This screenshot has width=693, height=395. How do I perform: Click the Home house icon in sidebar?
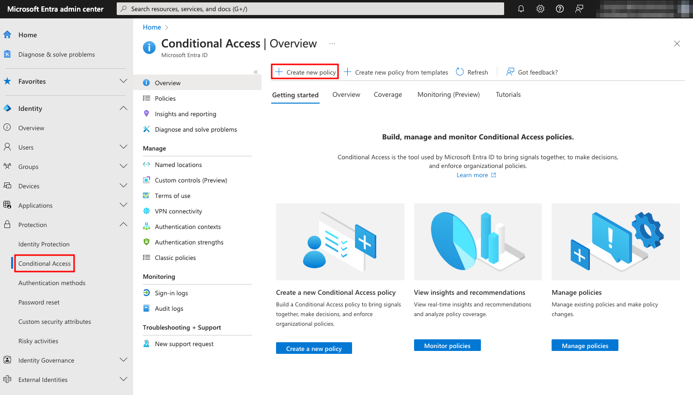7,35
